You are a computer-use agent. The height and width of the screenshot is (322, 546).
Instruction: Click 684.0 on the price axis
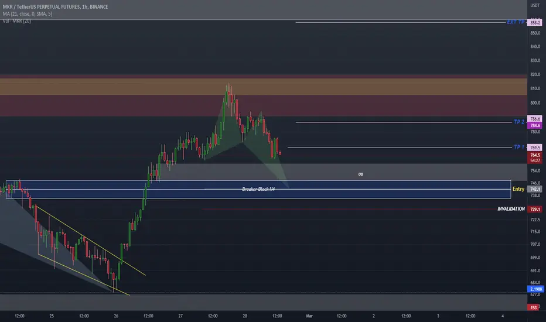(x=535, y=283)
